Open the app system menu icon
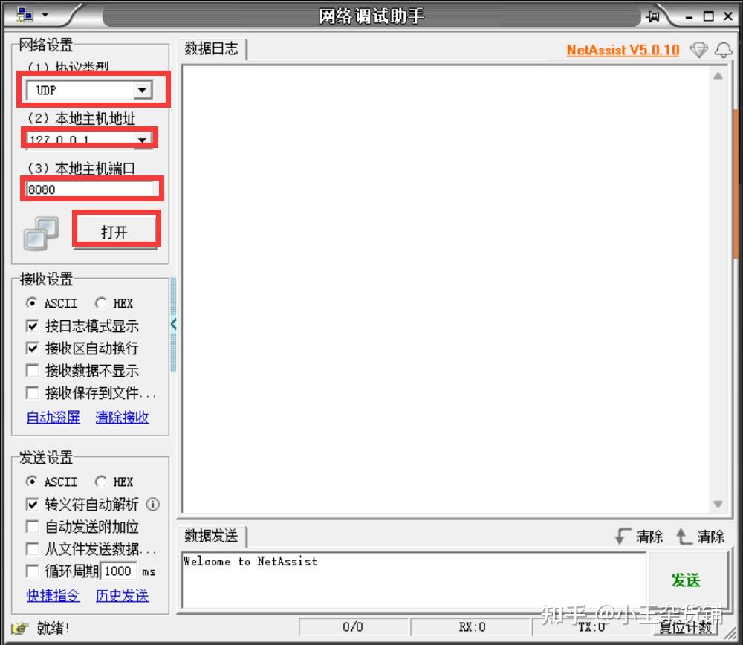This screenshot has height=645, width=743. pos(25,15)
